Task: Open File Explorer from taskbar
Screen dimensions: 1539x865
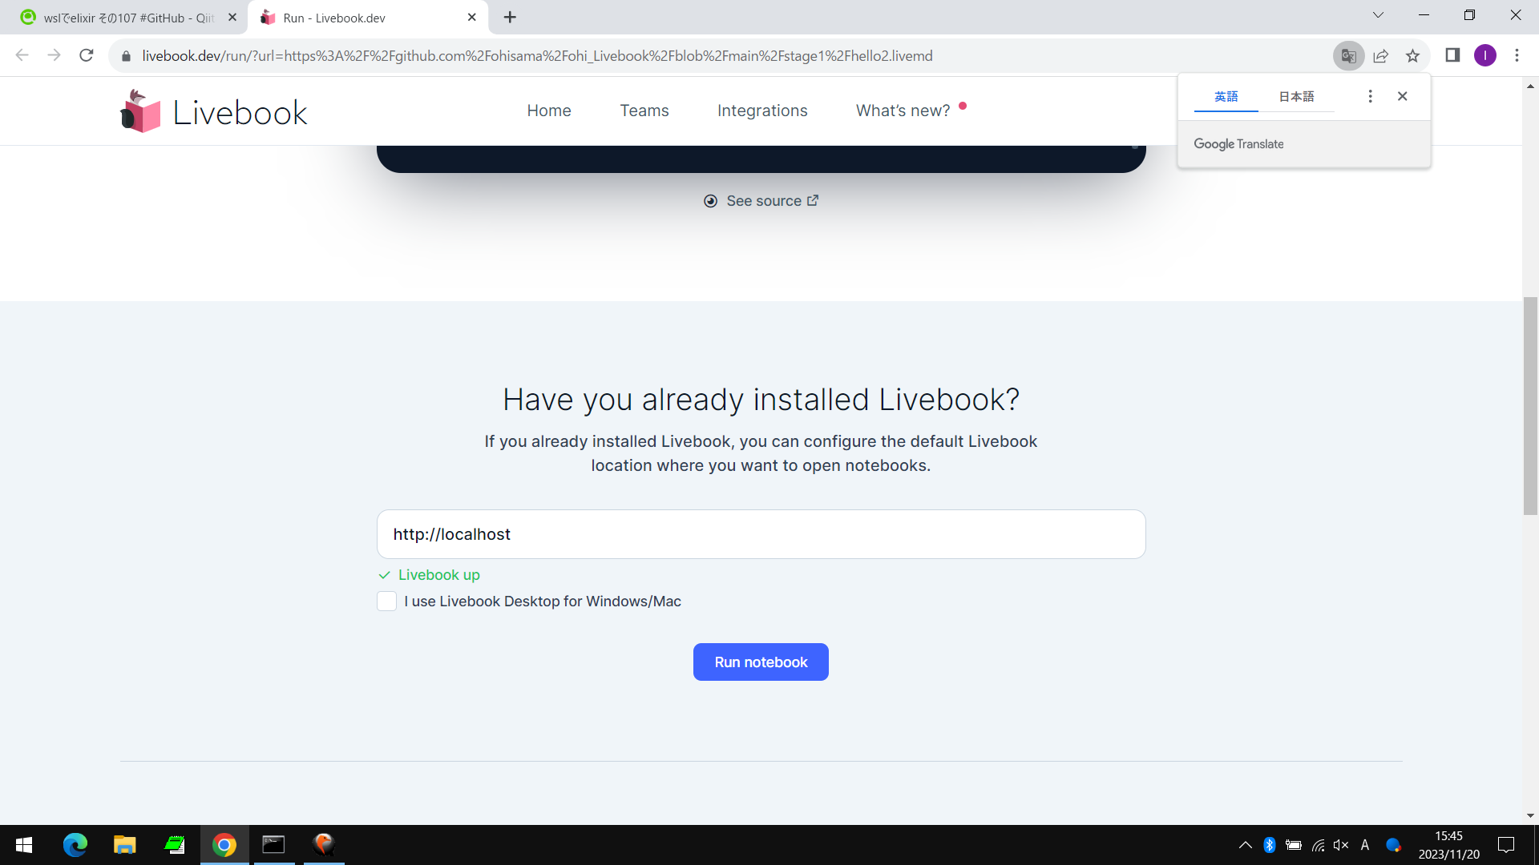Action: (124, 844)
